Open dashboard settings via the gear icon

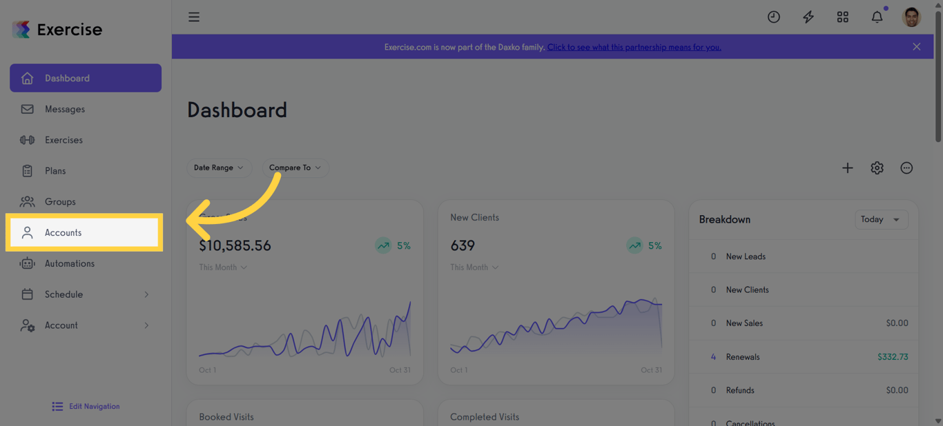point(877,168)
